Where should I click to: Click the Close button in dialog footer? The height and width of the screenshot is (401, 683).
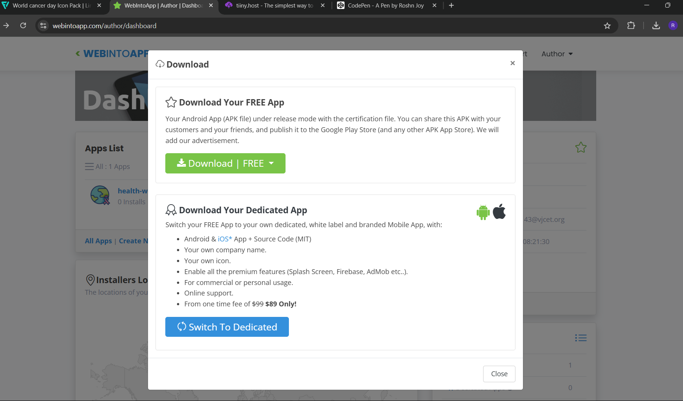[499, 374]
